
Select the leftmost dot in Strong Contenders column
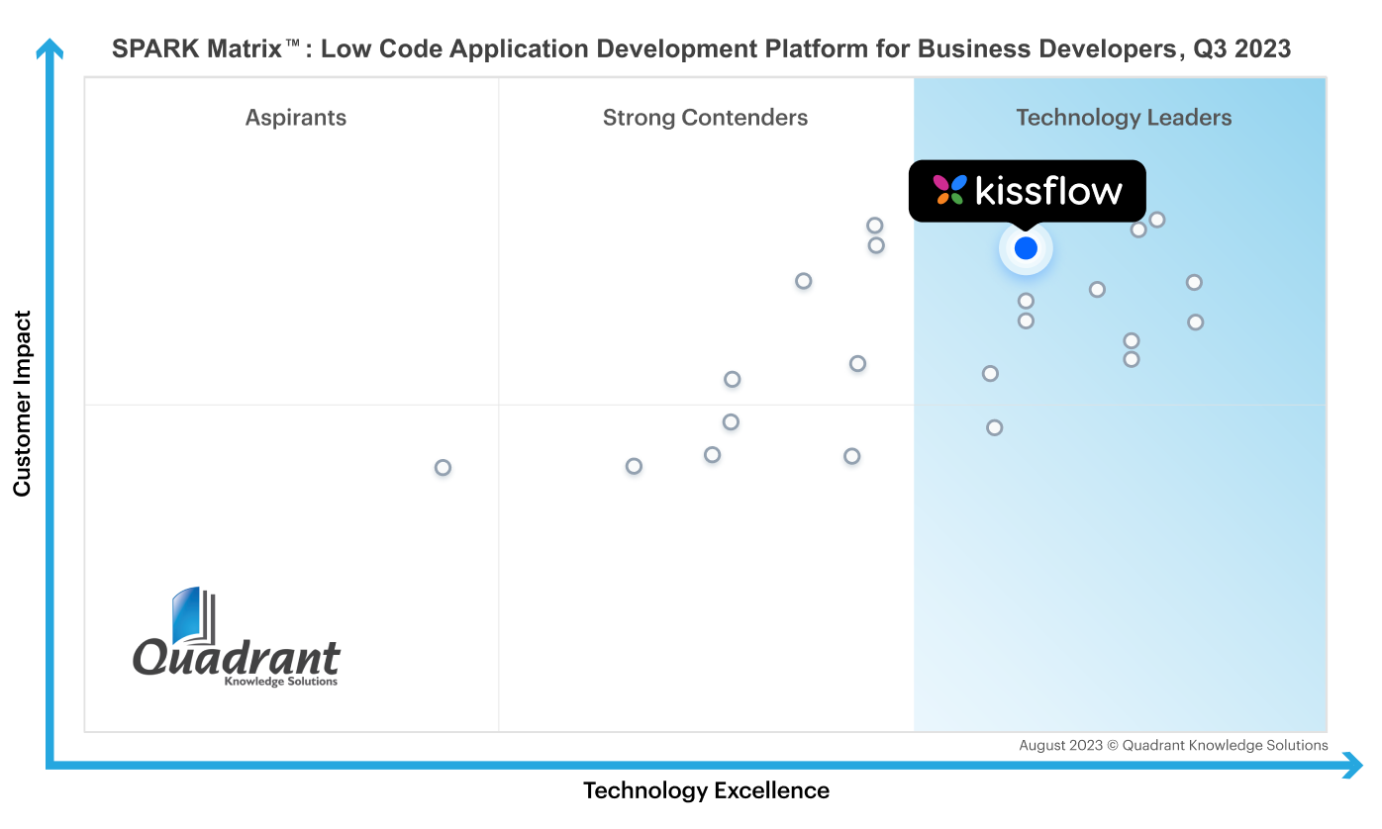(634, 466)
